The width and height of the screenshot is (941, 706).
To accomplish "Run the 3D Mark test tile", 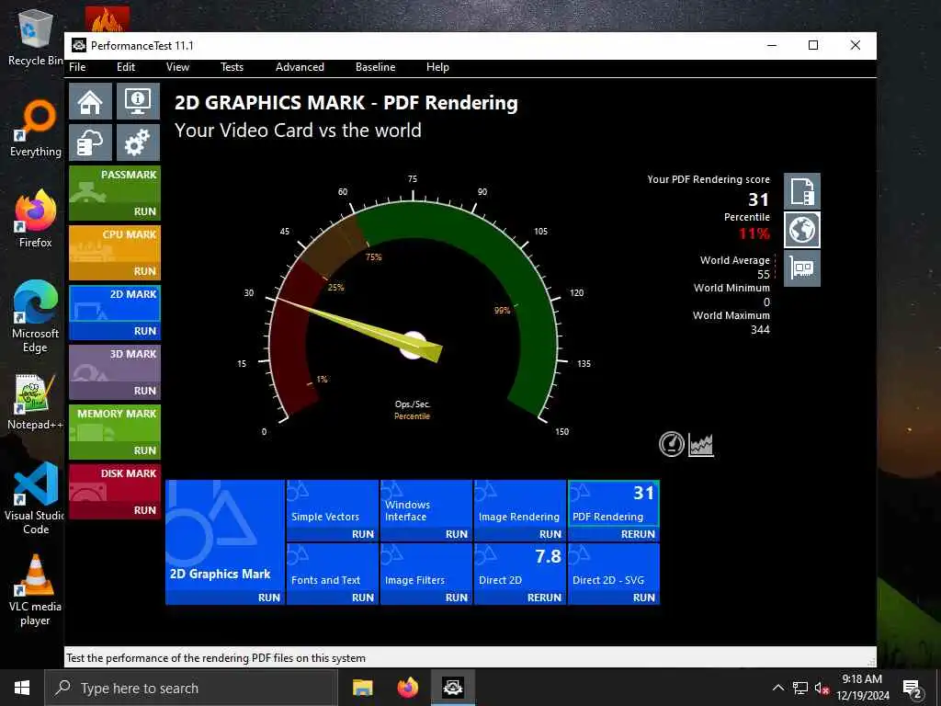I will 115,371.
